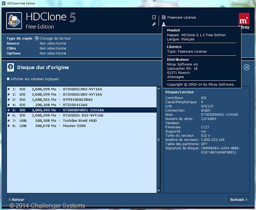Click the Disque dur d'origine disk icon
The width and height of the screenshot is (256, 210).
(x=10, y=67)
